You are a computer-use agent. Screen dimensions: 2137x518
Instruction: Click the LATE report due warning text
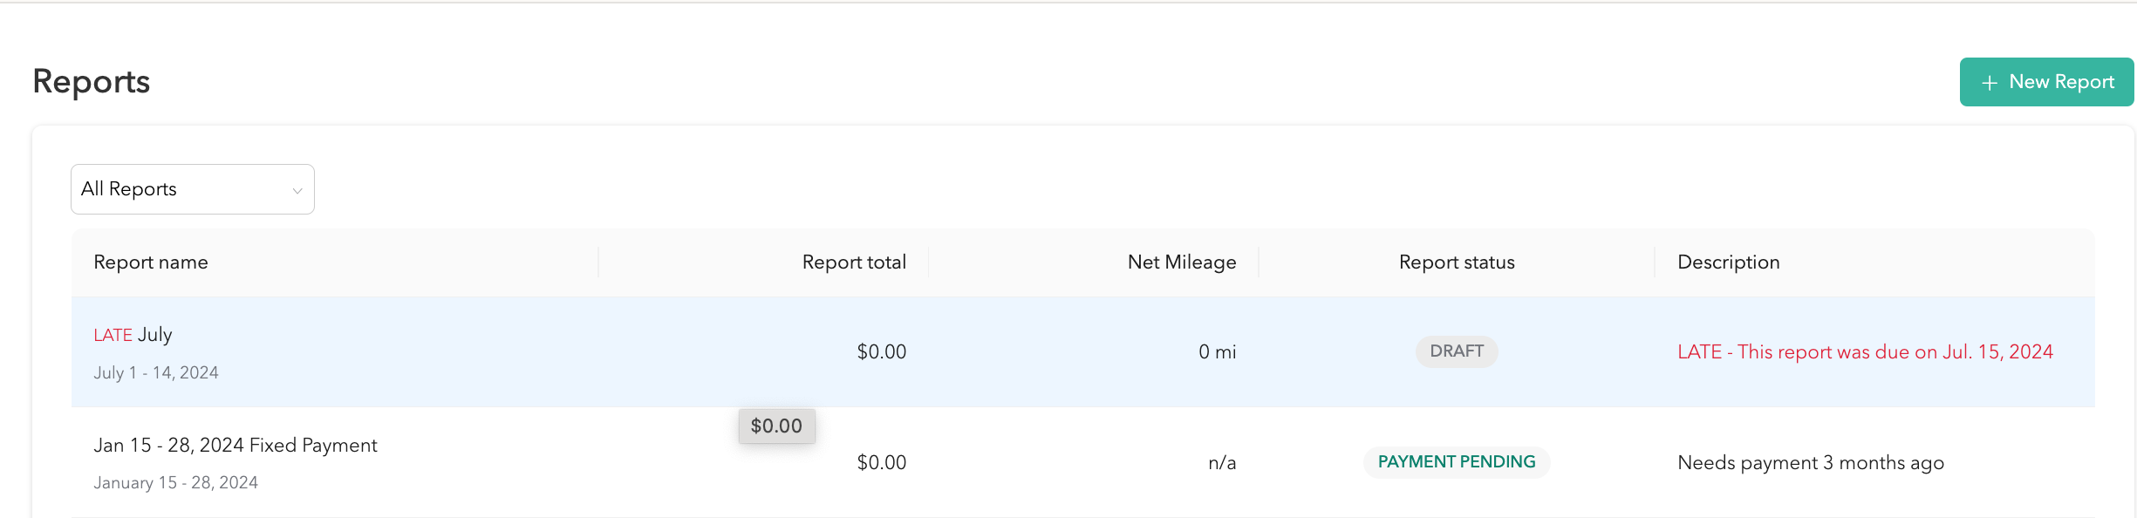coord(1865,352)
